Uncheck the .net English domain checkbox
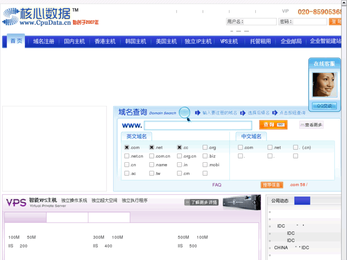The width and height of the screenshot is (347, 260). point(152,147)
